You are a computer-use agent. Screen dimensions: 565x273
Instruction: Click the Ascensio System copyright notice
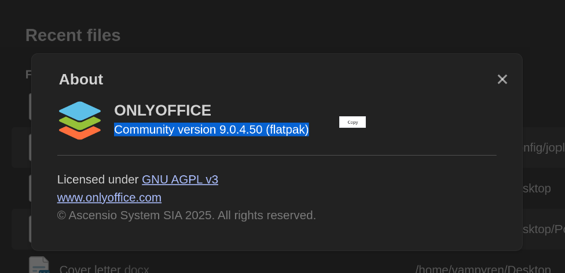coord(186,215)
